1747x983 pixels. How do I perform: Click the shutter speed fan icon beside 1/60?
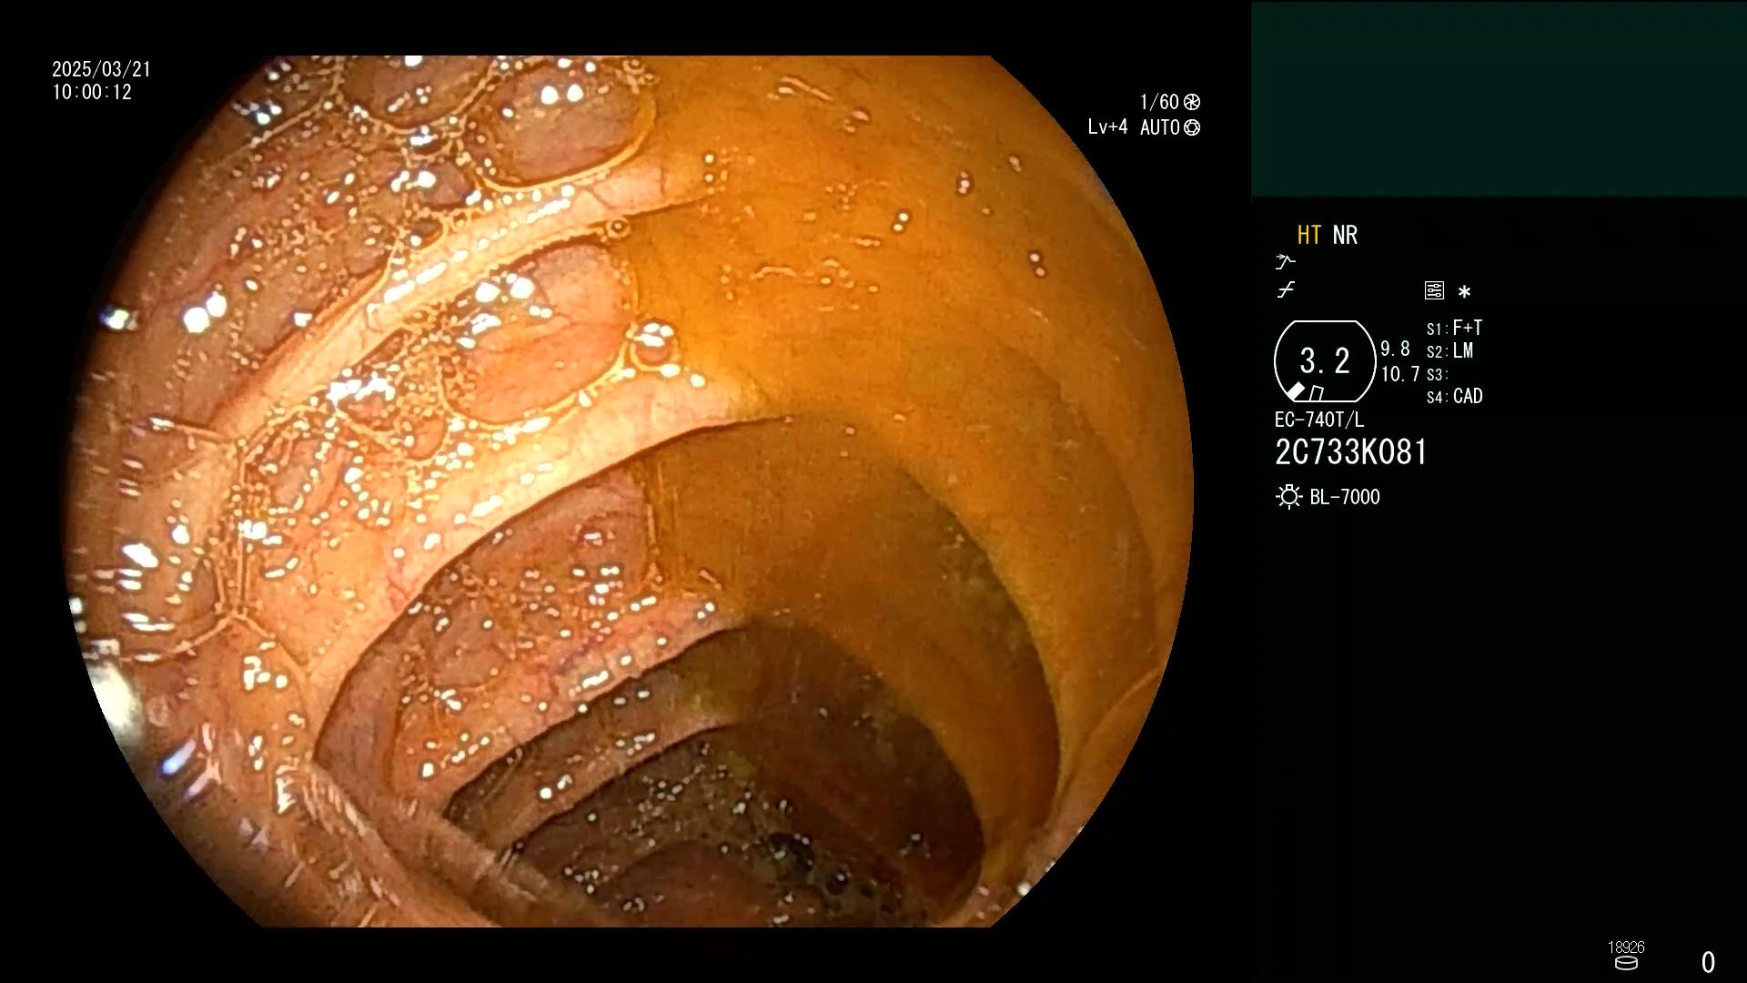(x=1192, y=102)
